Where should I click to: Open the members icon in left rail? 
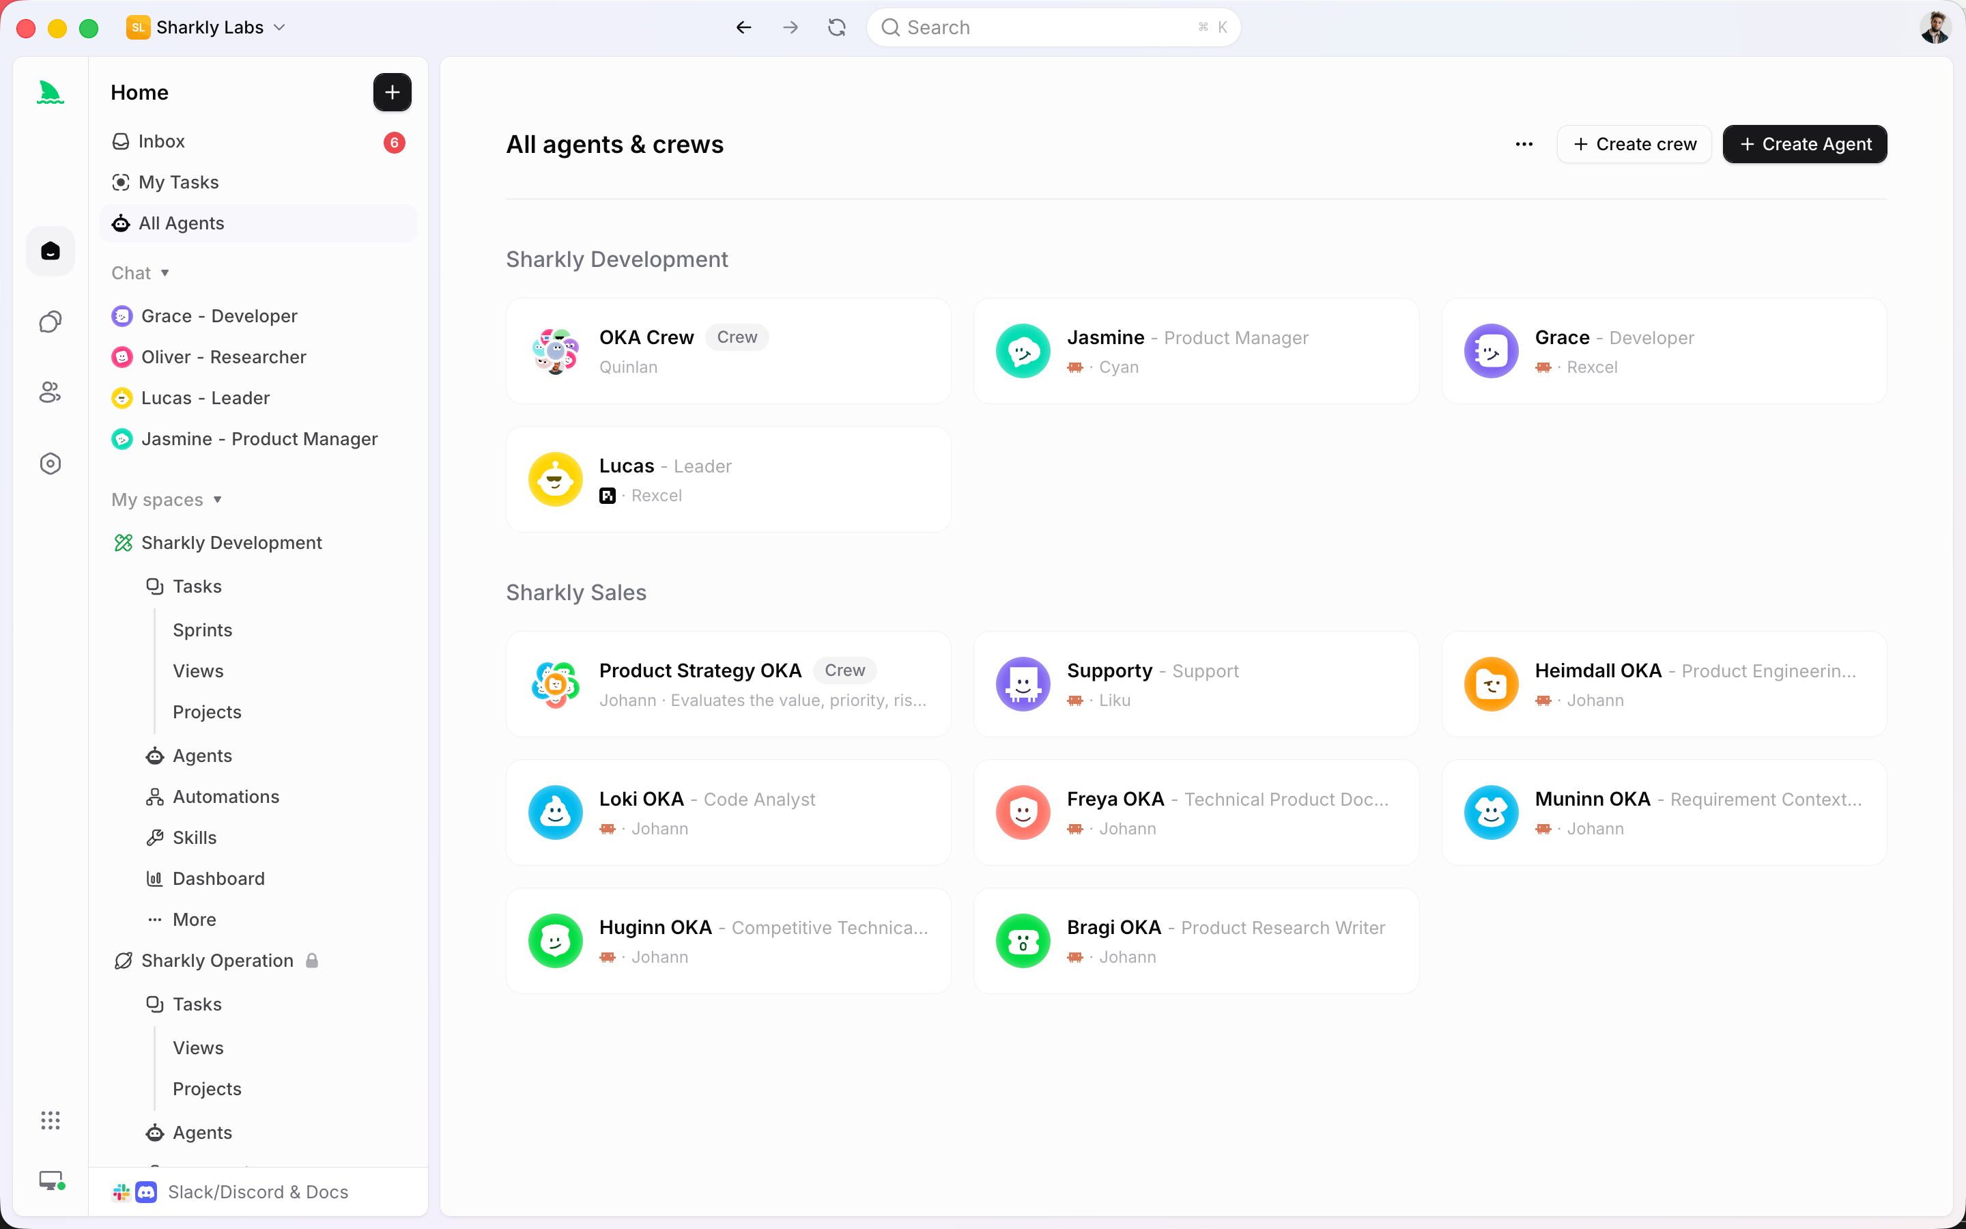coord(51,393)
